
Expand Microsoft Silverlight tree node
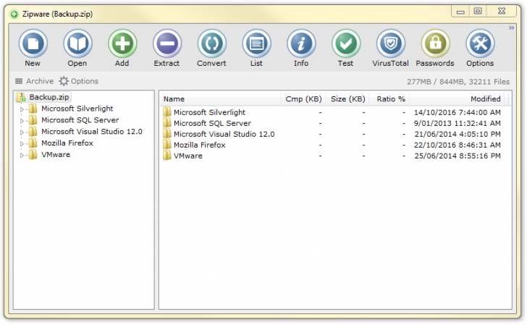[x=22, y=109]
